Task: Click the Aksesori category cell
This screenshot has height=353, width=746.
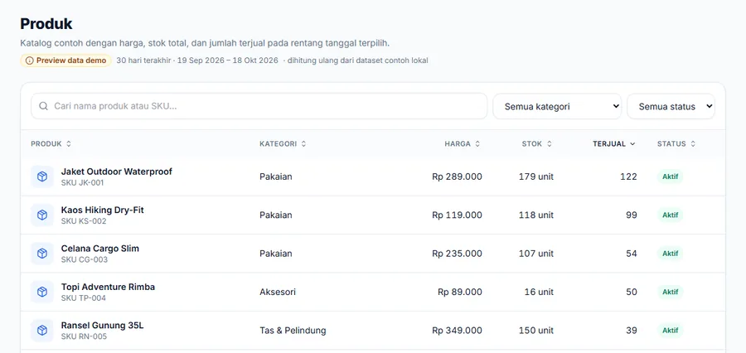Action: coord(278,292)
